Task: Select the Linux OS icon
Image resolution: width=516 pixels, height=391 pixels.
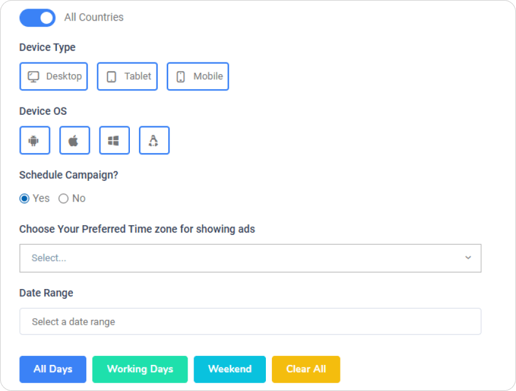Action: point(154,141)
